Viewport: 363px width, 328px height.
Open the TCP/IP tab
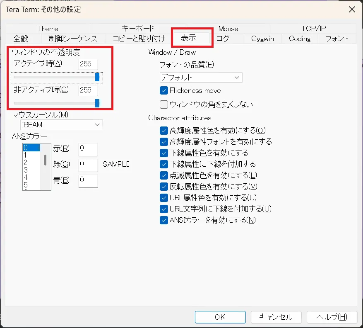[313, 29]
